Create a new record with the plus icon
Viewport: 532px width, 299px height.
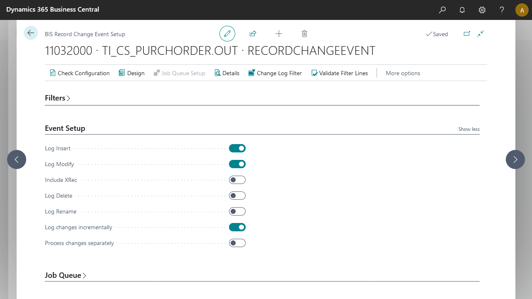point(279,34)
